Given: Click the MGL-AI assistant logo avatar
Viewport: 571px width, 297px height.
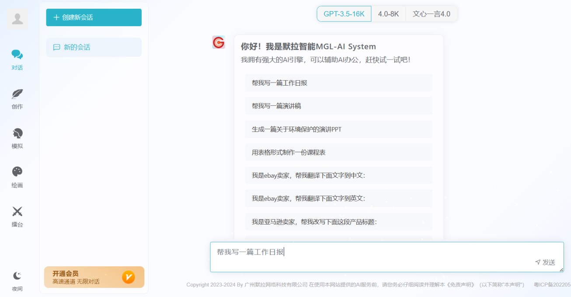Looking at the screenshot, I should coord(219,42).
